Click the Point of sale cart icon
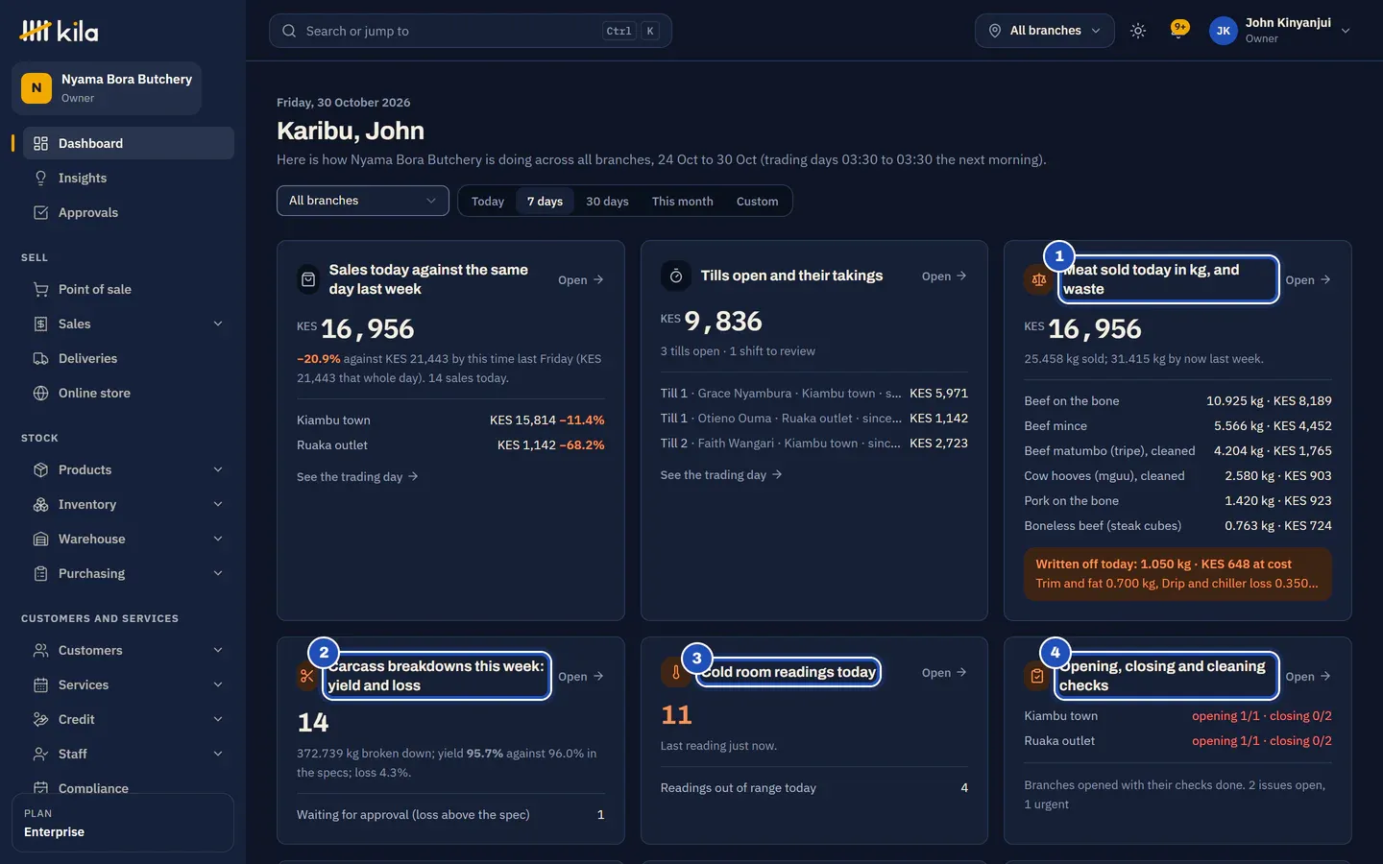The width and height of the screenshot is (1383, 864). [40, 289]
